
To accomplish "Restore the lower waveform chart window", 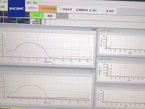I will click(x=92, y=72).
